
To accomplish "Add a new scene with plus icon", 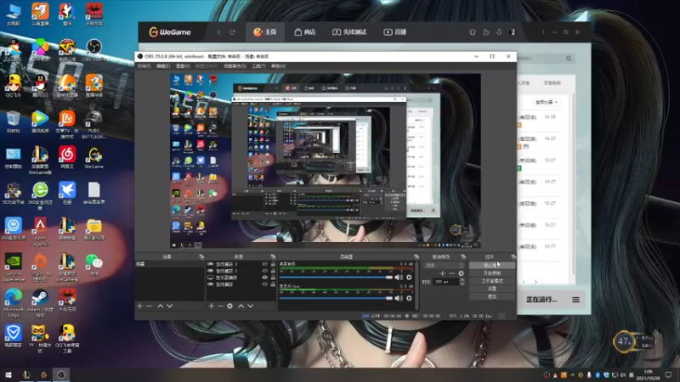I will coord(139,306).
